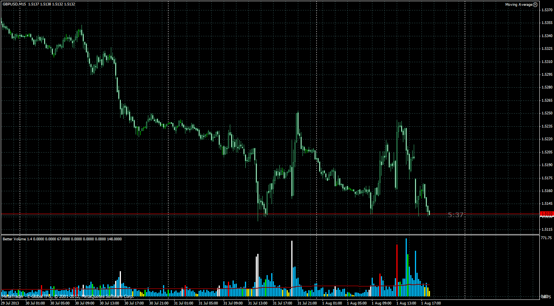Image resolution: width=554 pixels, height=306 pixels.
Task: Click the 31 Jul 13:00 time label
Action: tap(257, 303)
